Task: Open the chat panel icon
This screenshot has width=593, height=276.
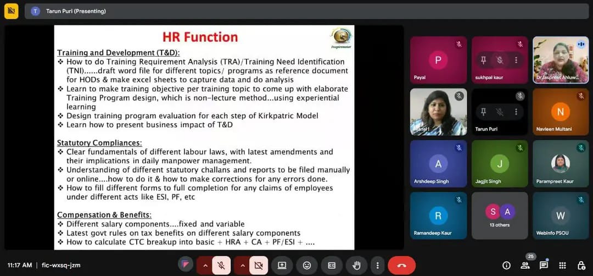Action: [544, 265]
